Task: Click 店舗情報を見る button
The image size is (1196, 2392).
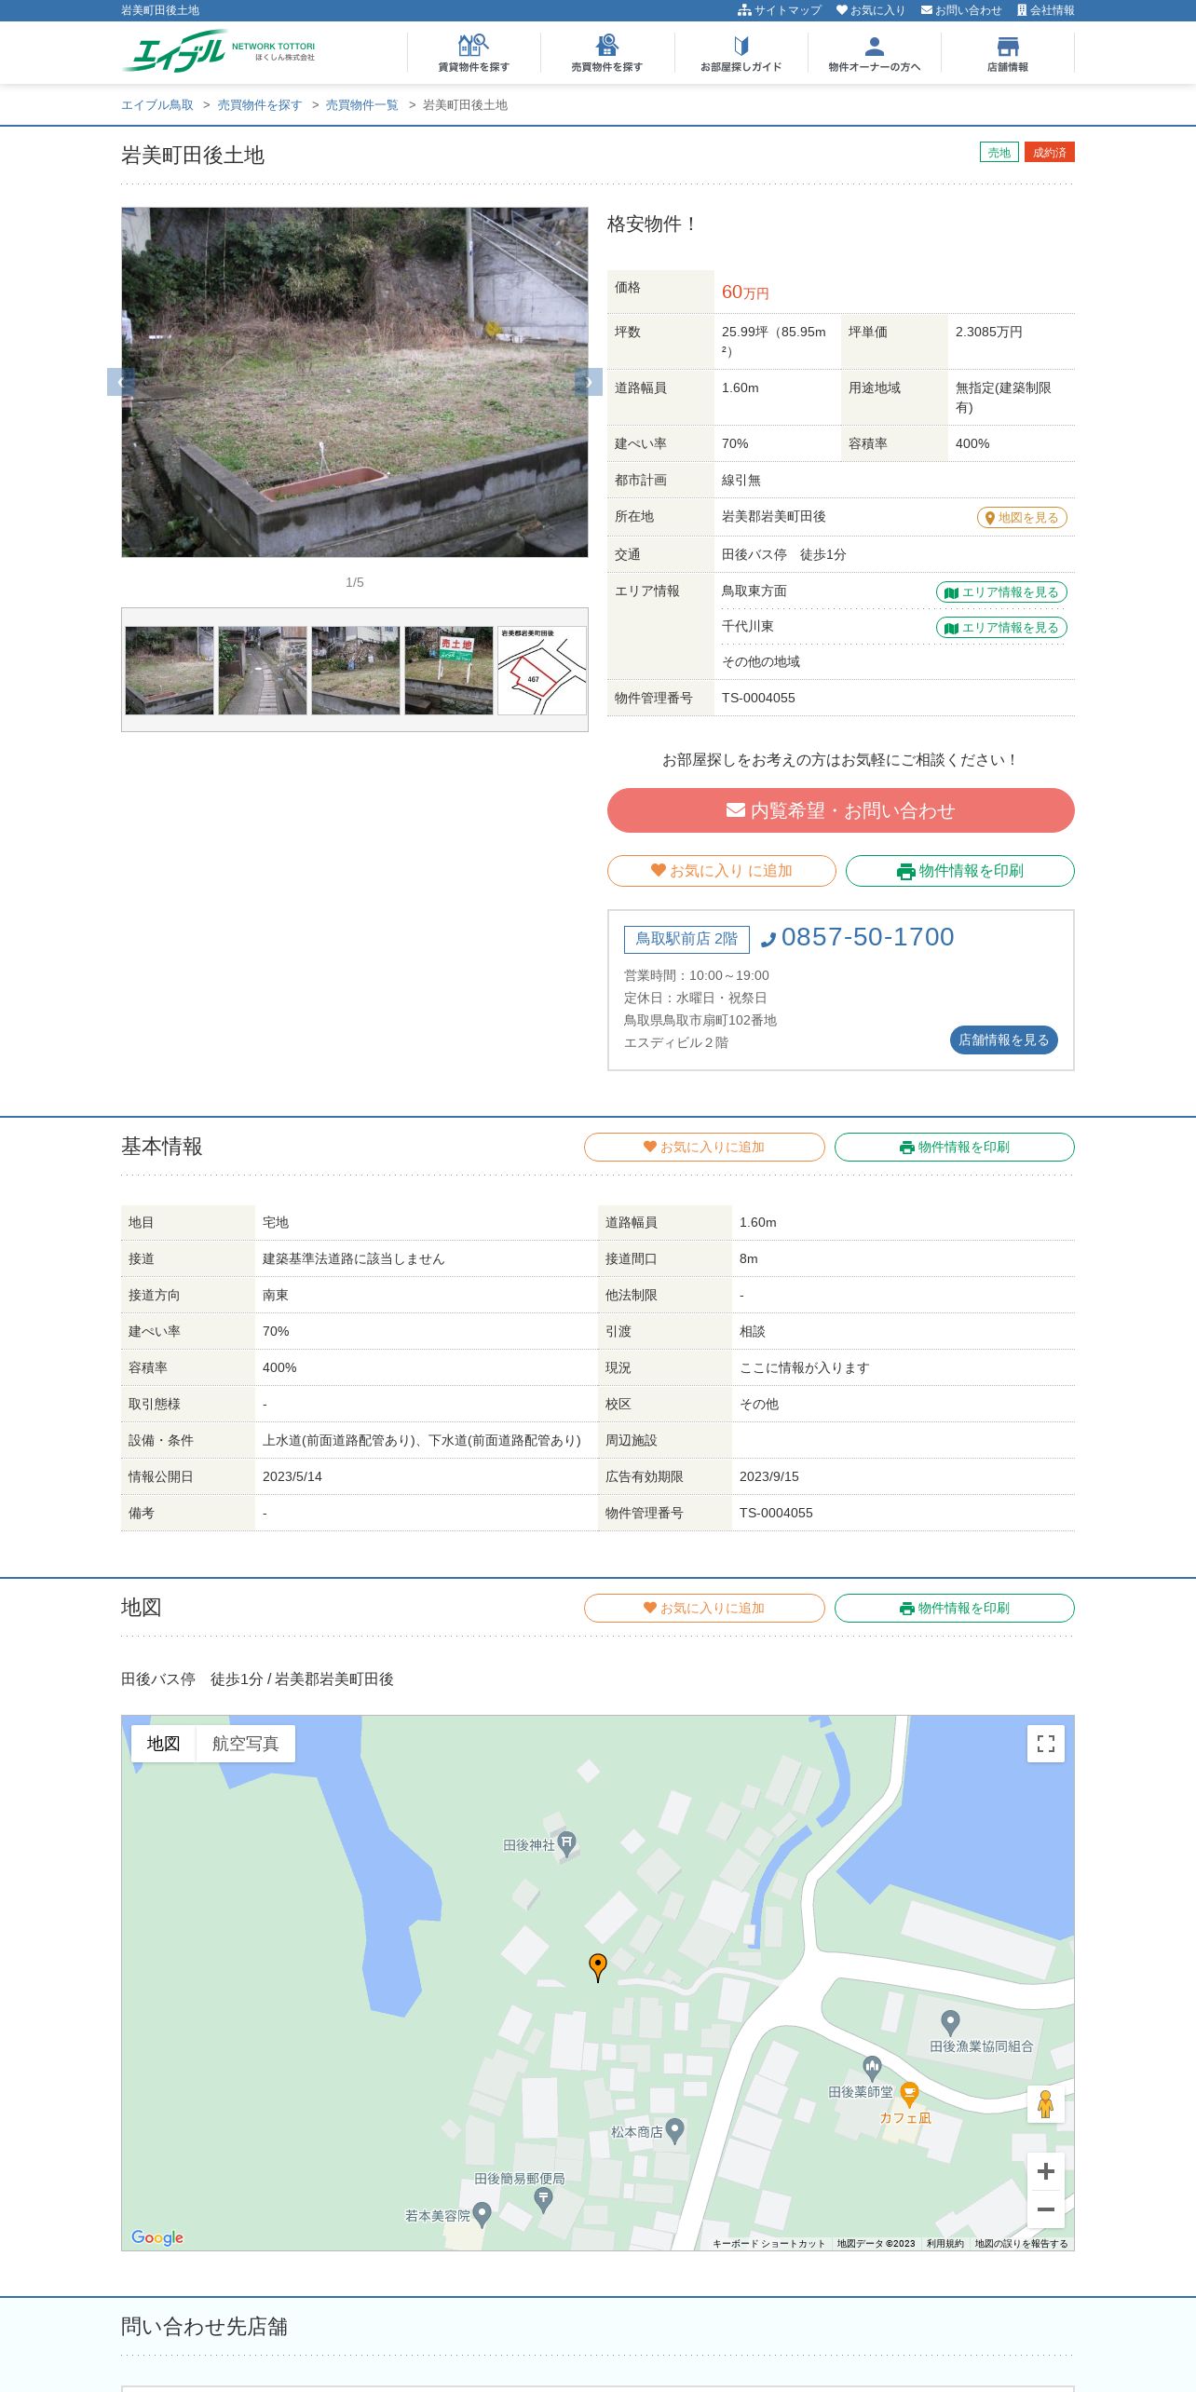Action: 1004,1040
